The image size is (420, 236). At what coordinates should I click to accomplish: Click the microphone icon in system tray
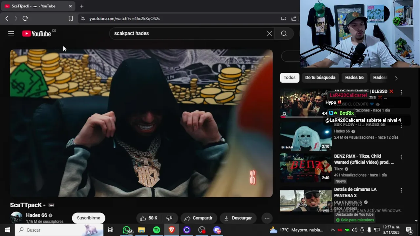(369, 230)
